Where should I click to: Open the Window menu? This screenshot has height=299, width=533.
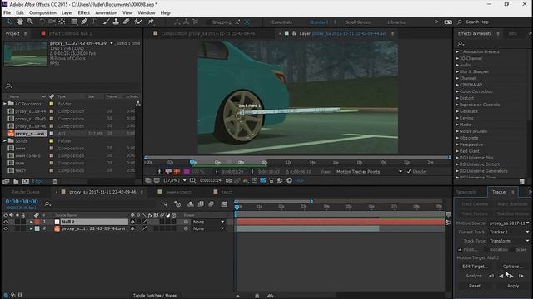coord(147,13)
